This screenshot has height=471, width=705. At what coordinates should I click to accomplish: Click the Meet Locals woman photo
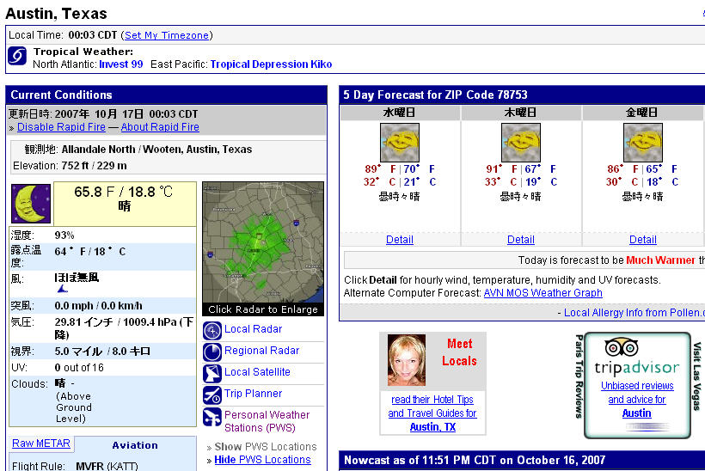(x=407, y=360)
